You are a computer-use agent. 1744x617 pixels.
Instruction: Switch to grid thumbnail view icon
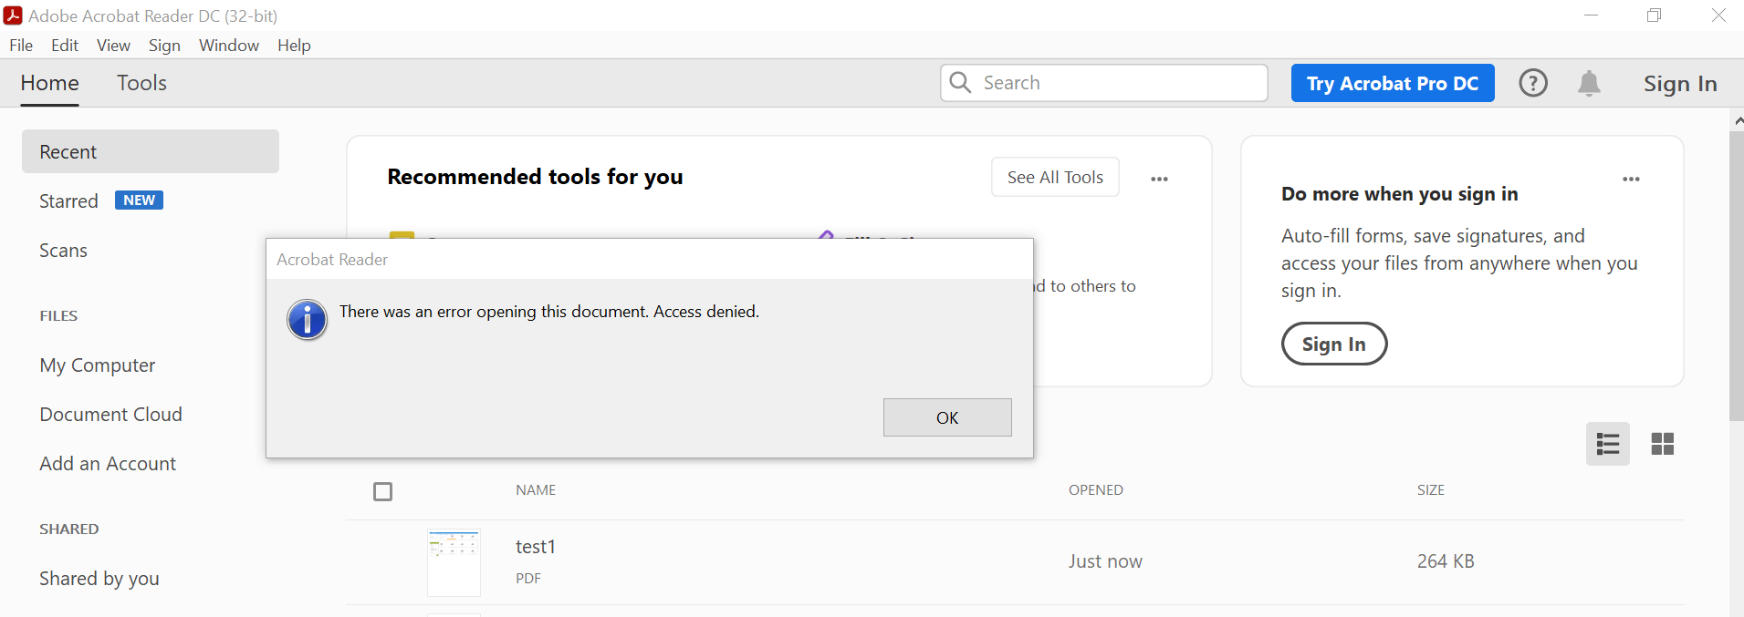pos(1663,444)
